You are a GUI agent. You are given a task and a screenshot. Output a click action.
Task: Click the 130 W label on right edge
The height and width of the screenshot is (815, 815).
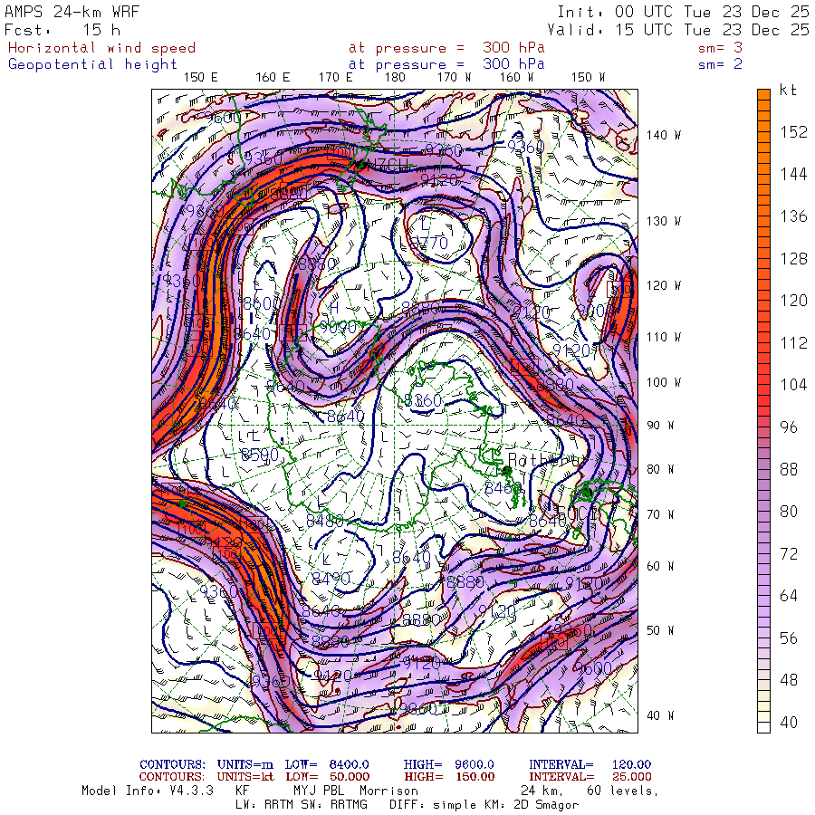(664, 221)
